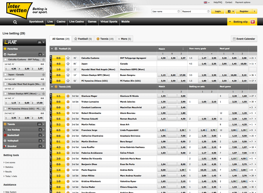Viewport: 263px width, 193px height.
Task: Click the Login button
Action: pos(218,11)
